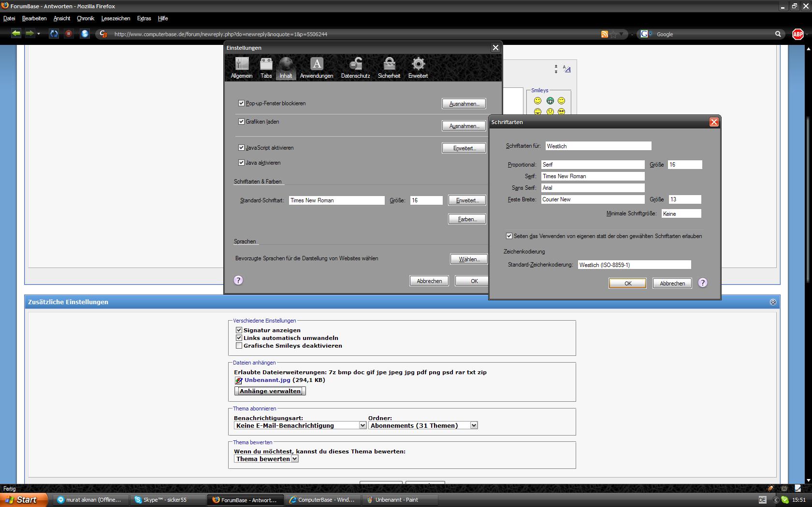Viewport: 812px width, 507px height.
Task: Open Schriftarten für Westlich dropdown
Action: pos(598,146)
